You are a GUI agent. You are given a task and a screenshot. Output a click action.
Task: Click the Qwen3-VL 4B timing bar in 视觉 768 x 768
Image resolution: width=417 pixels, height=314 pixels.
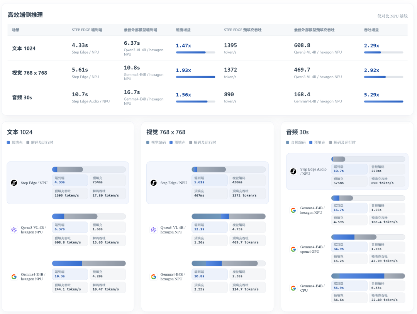point(229,216)
